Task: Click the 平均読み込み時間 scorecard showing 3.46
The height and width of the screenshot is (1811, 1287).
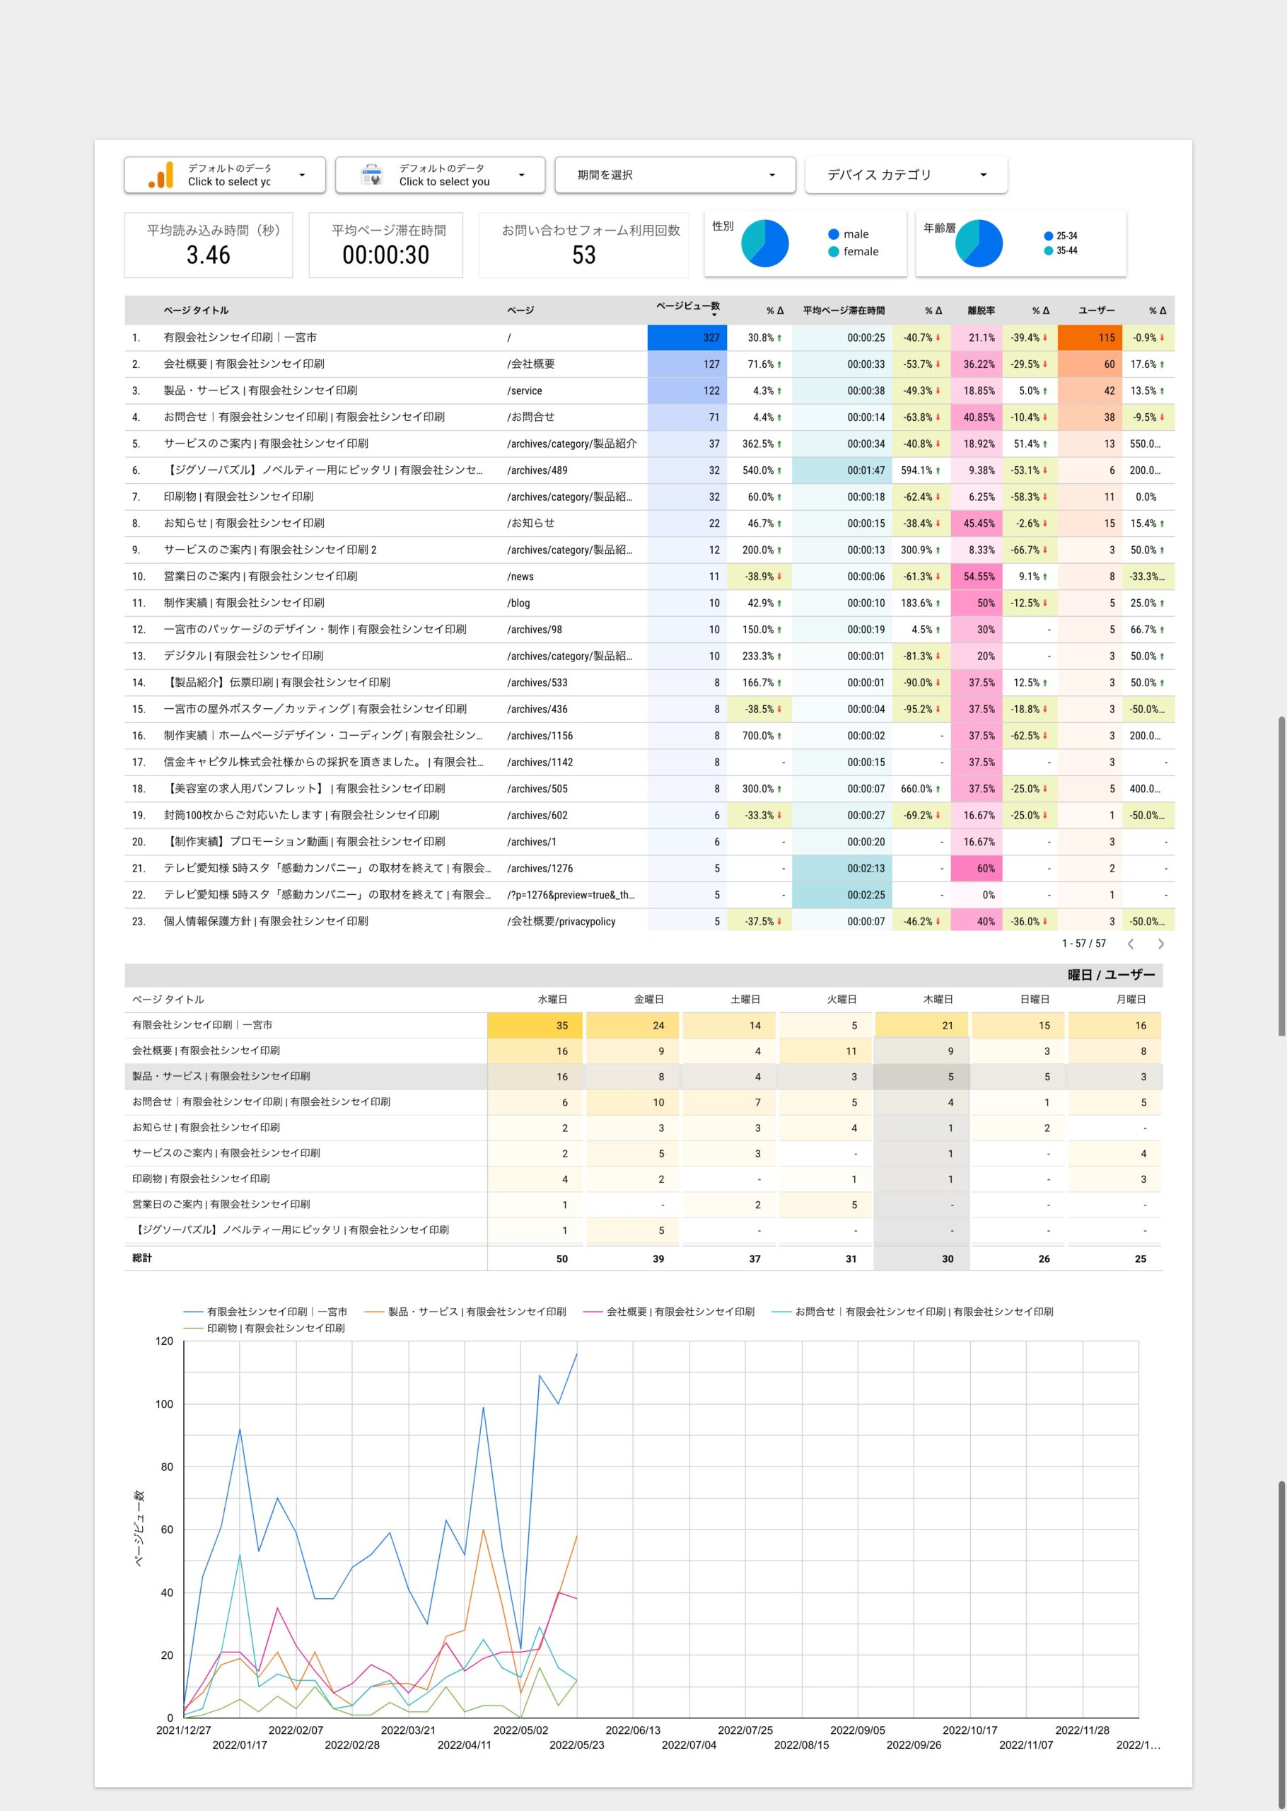Action: tap(209, 245)
